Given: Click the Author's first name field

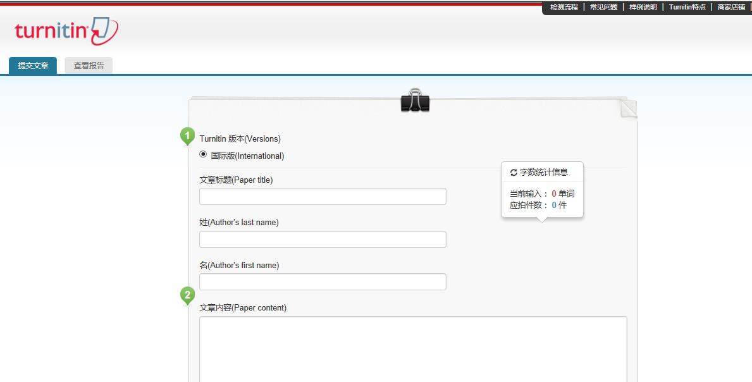Looking at the screenshot, I should [323, 282].
